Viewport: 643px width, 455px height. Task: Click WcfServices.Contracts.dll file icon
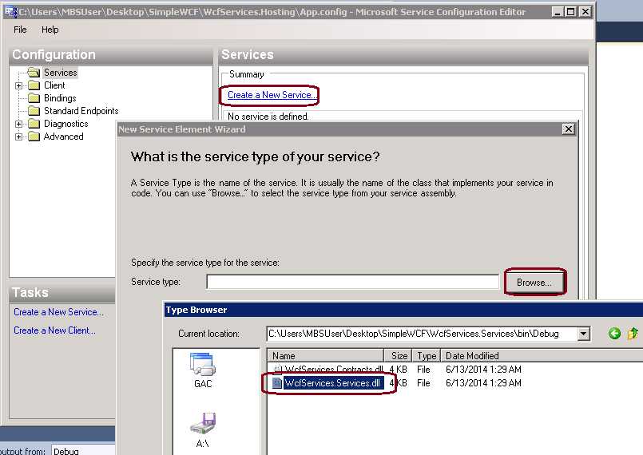pos(278,370)
